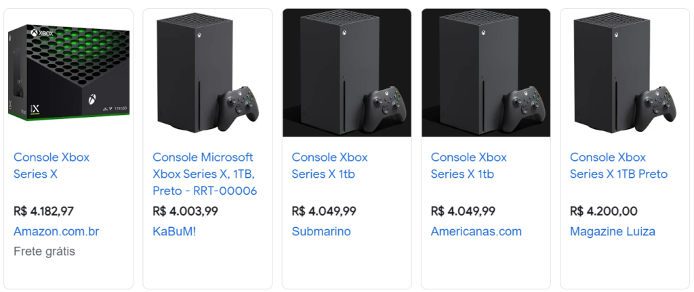Select the Submarino Xbox console product image
This screenshot has height=292, width=694.
click(346, 72)
